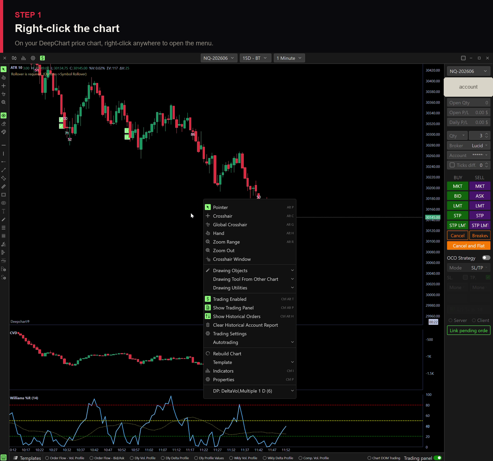
Task: Select the Pointer tool in left toolbar
Action: (x=4, y=69)
